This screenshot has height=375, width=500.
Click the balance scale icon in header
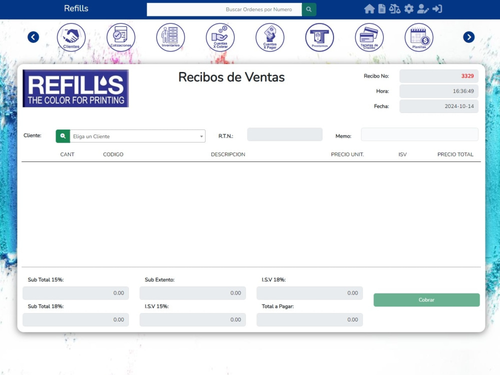point(395,9)
